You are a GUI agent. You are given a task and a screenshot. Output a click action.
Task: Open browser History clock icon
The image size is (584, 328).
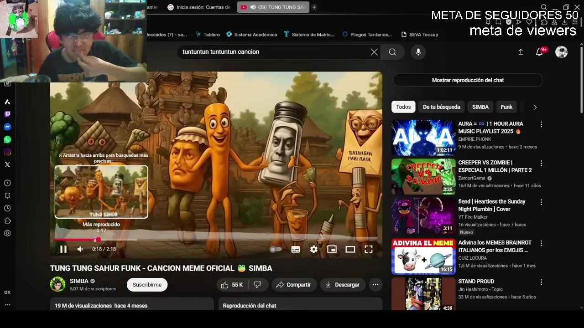coord(7,208)
